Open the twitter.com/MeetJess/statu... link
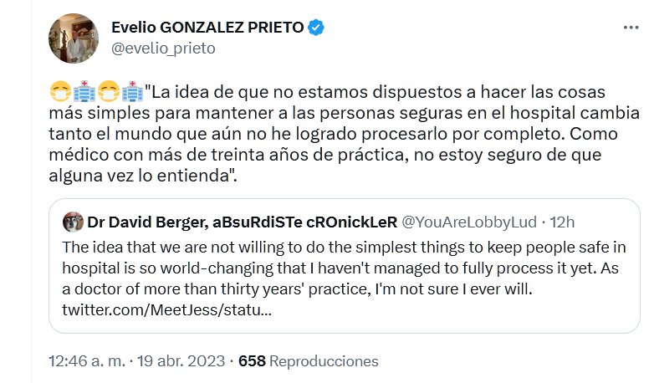The image size is (654, 383). [166, 310]
